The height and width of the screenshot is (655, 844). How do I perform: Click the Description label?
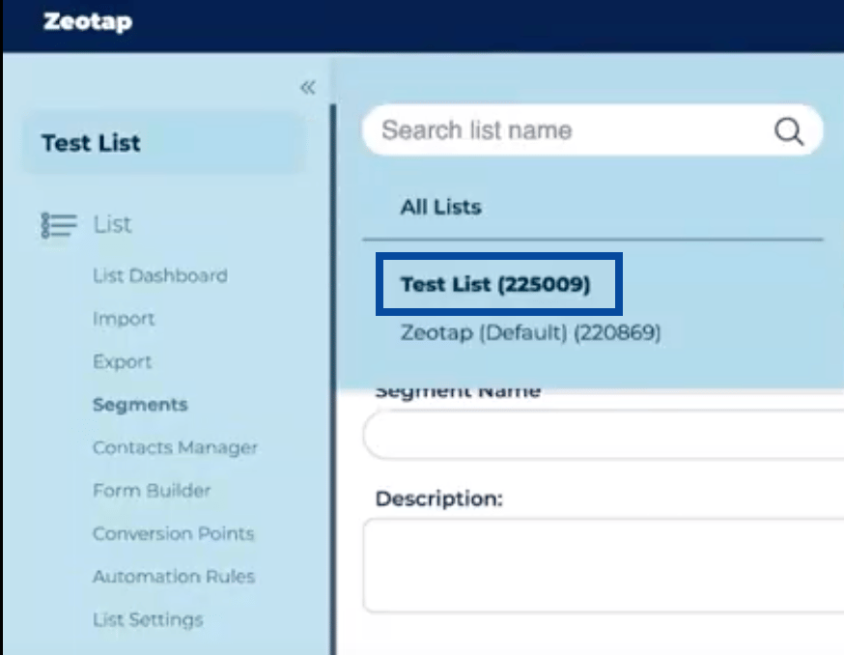[439, 498]
